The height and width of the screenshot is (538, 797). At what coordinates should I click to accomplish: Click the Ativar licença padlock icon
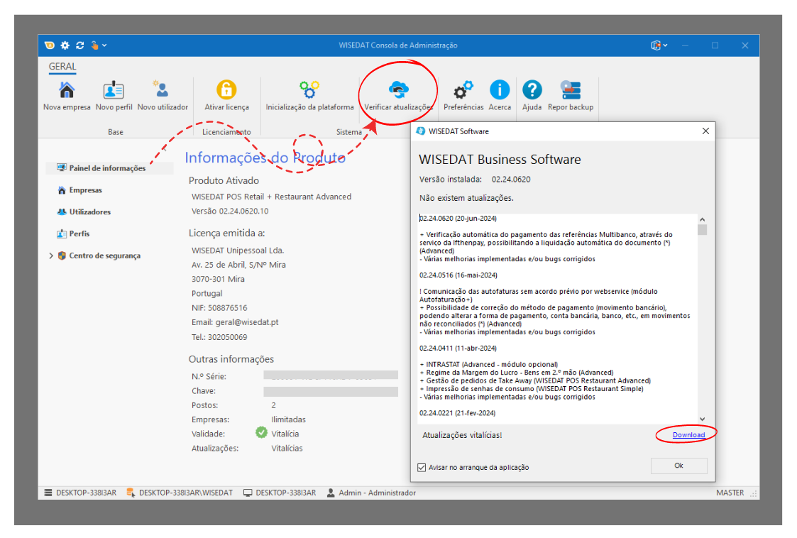pos(226,90)
